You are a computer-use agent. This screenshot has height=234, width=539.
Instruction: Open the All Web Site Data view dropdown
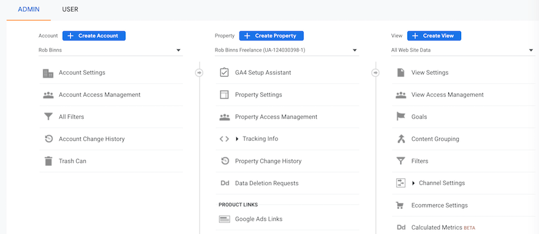[x=463, y=50]
